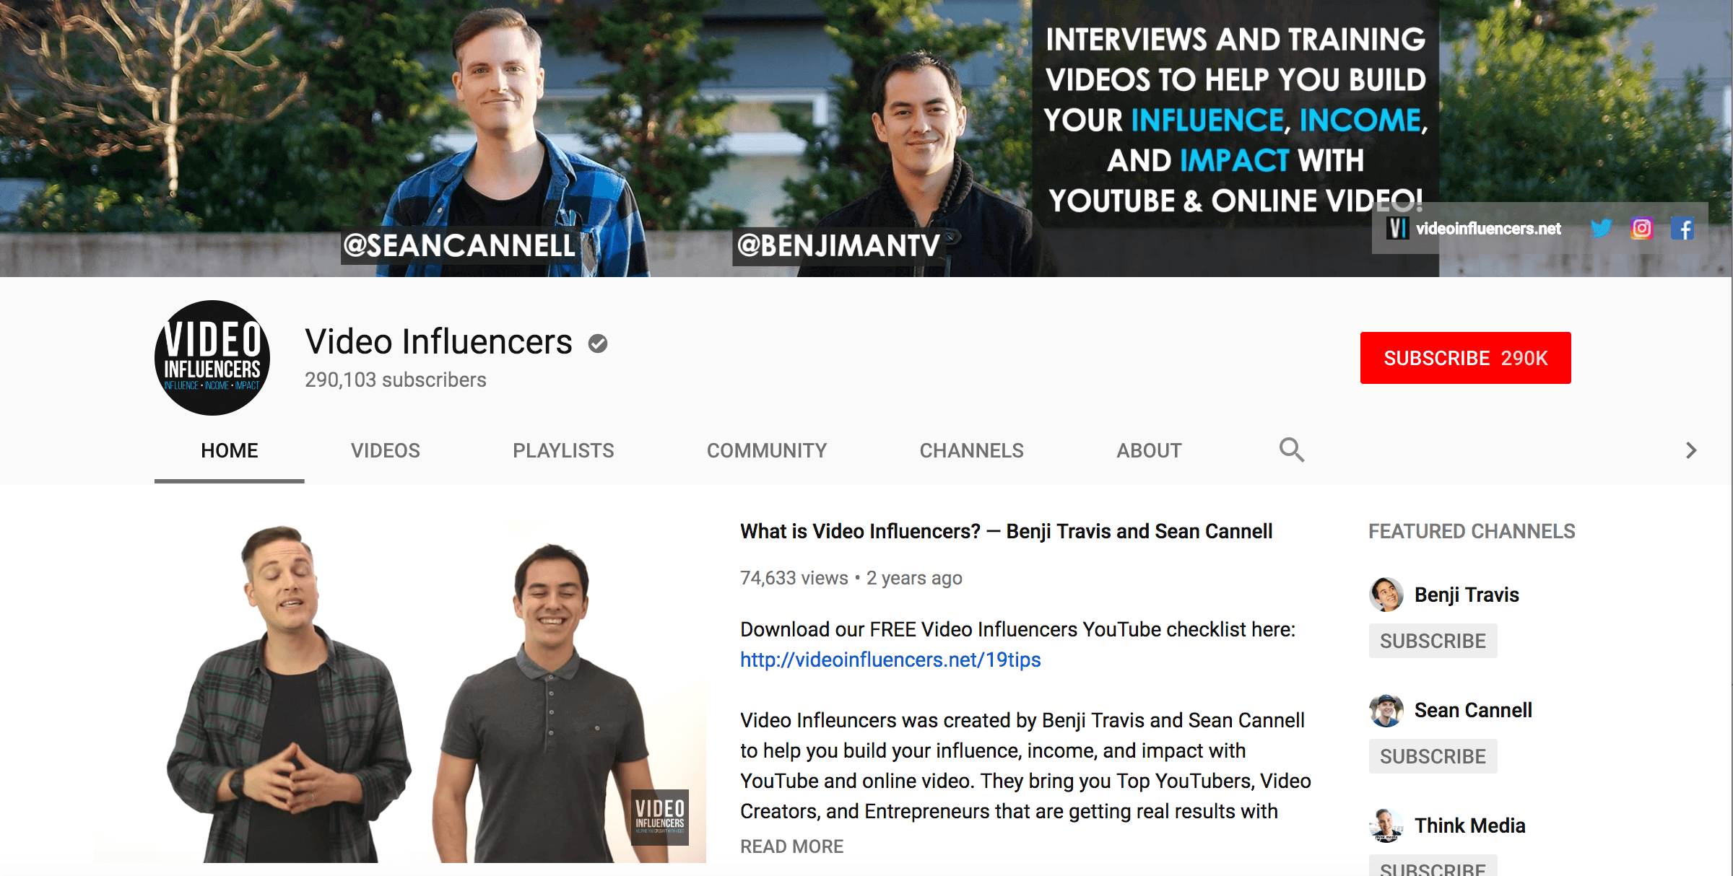Viewport: 1733px width, 876px height.
Task: Expand description with READ MORE
Action: pos(791,846)
